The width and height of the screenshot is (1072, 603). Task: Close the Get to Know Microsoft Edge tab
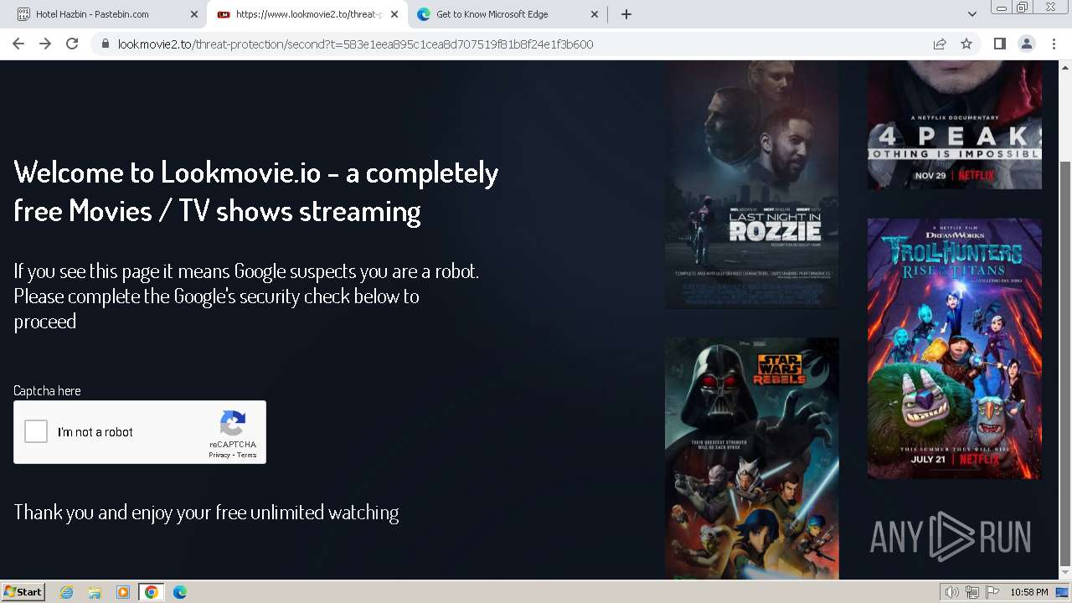(x=595, y=14)
